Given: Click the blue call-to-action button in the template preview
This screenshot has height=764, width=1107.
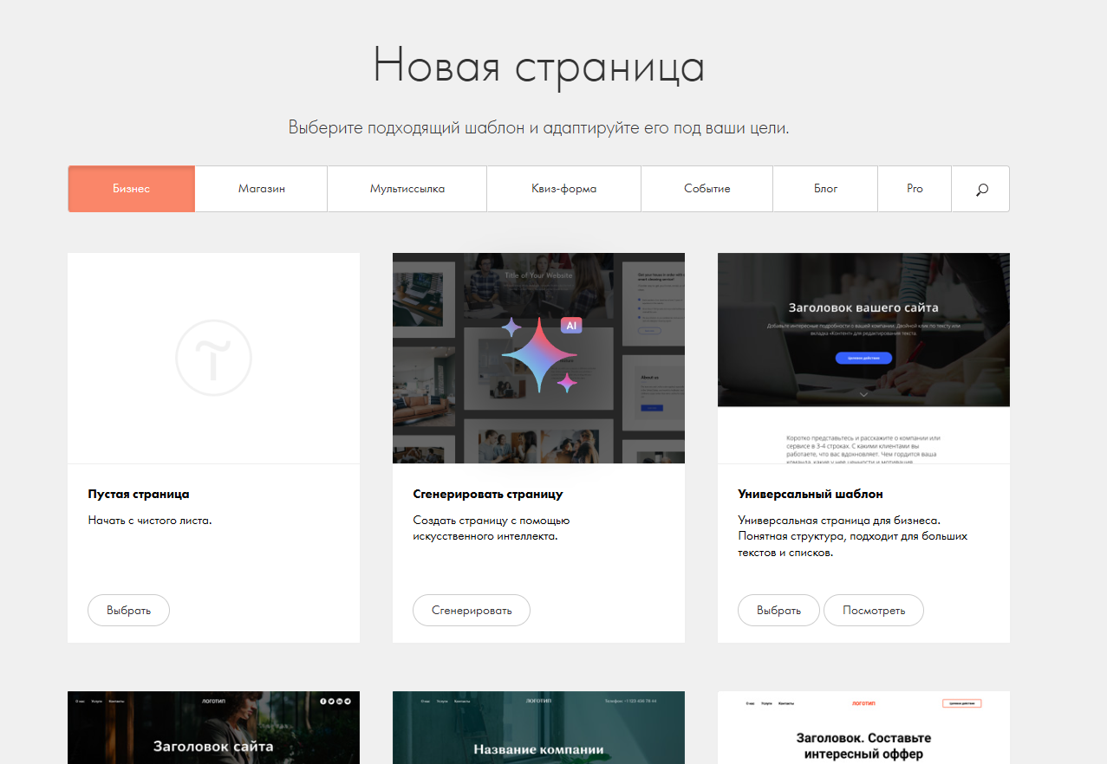Looking at the screenshot, I should (x=863, y=358).
